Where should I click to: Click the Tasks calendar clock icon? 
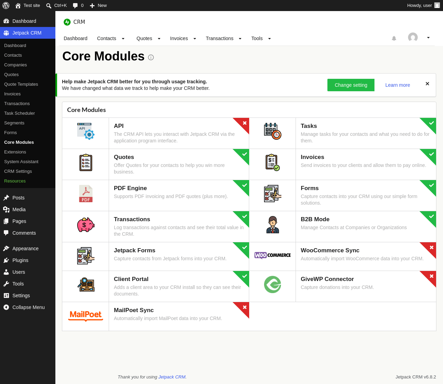(x=273, y=131)
